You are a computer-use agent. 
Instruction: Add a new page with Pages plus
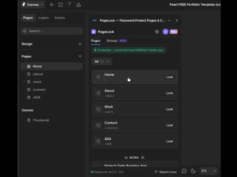click(x=80, y=56)
